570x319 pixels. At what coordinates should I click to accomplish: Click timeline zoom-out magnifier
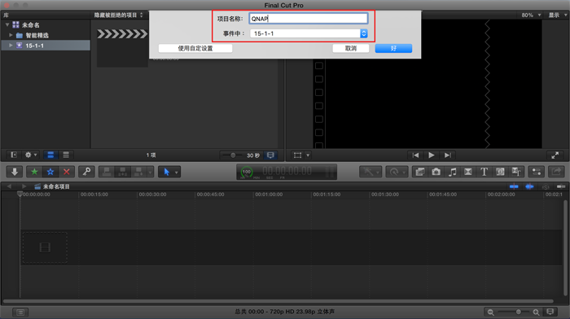tap(491, 312)
